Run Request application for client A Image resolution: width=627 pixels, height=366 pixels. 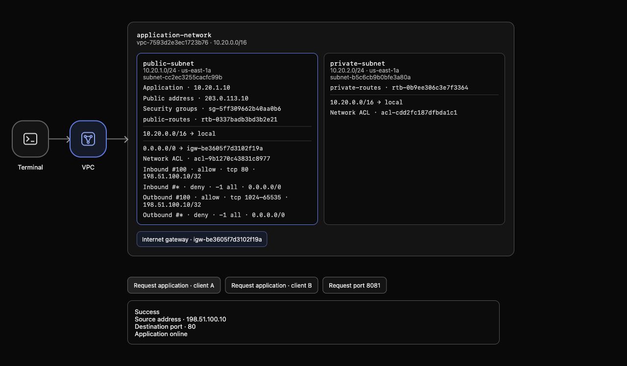click(174, 285)
